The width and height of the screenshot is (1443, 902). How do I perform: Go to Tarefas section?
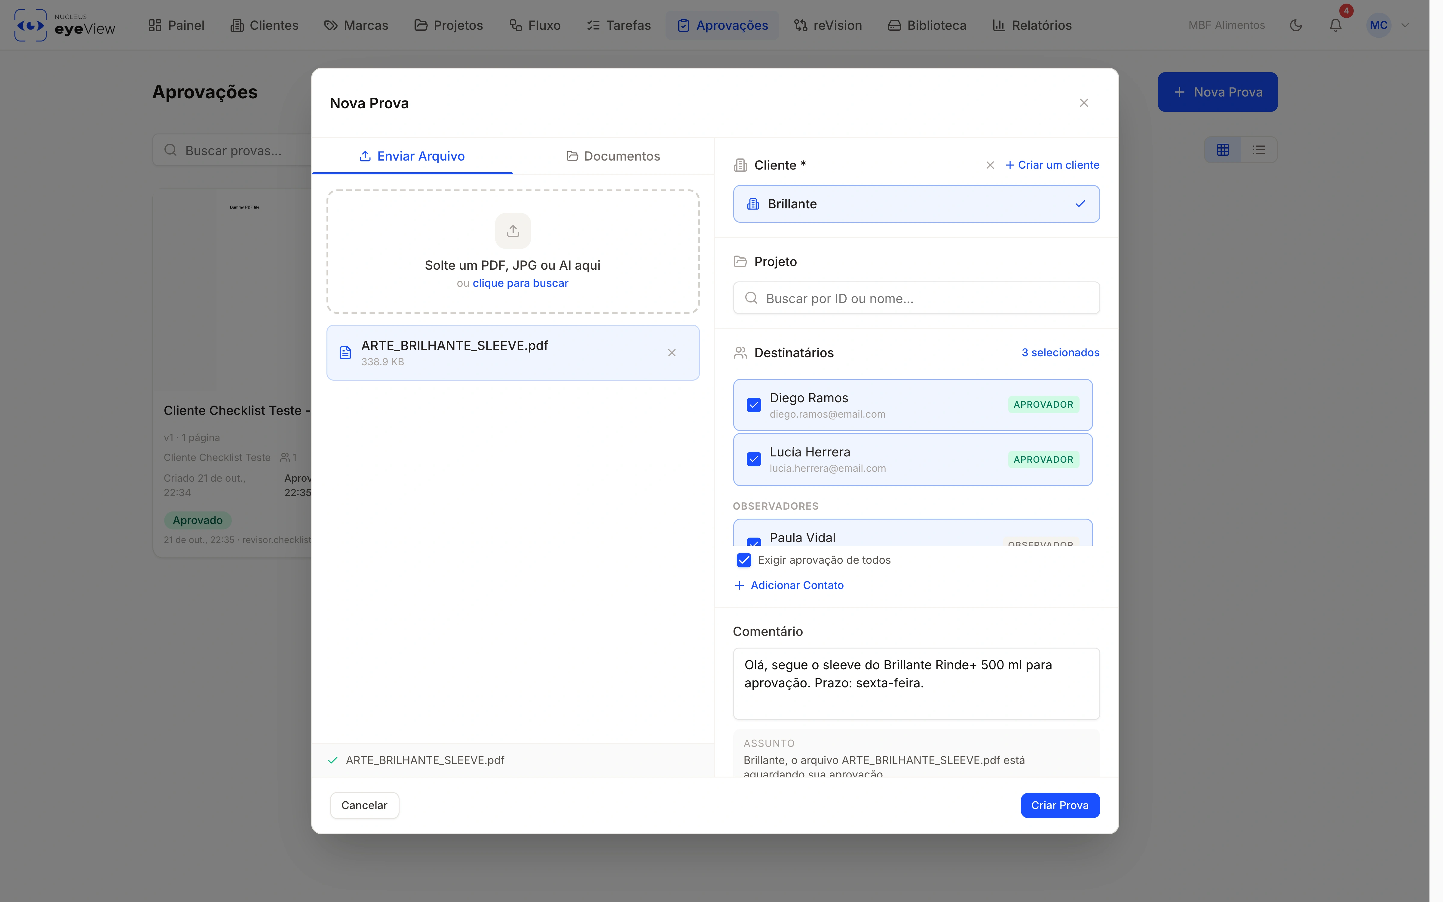[618, 25]
